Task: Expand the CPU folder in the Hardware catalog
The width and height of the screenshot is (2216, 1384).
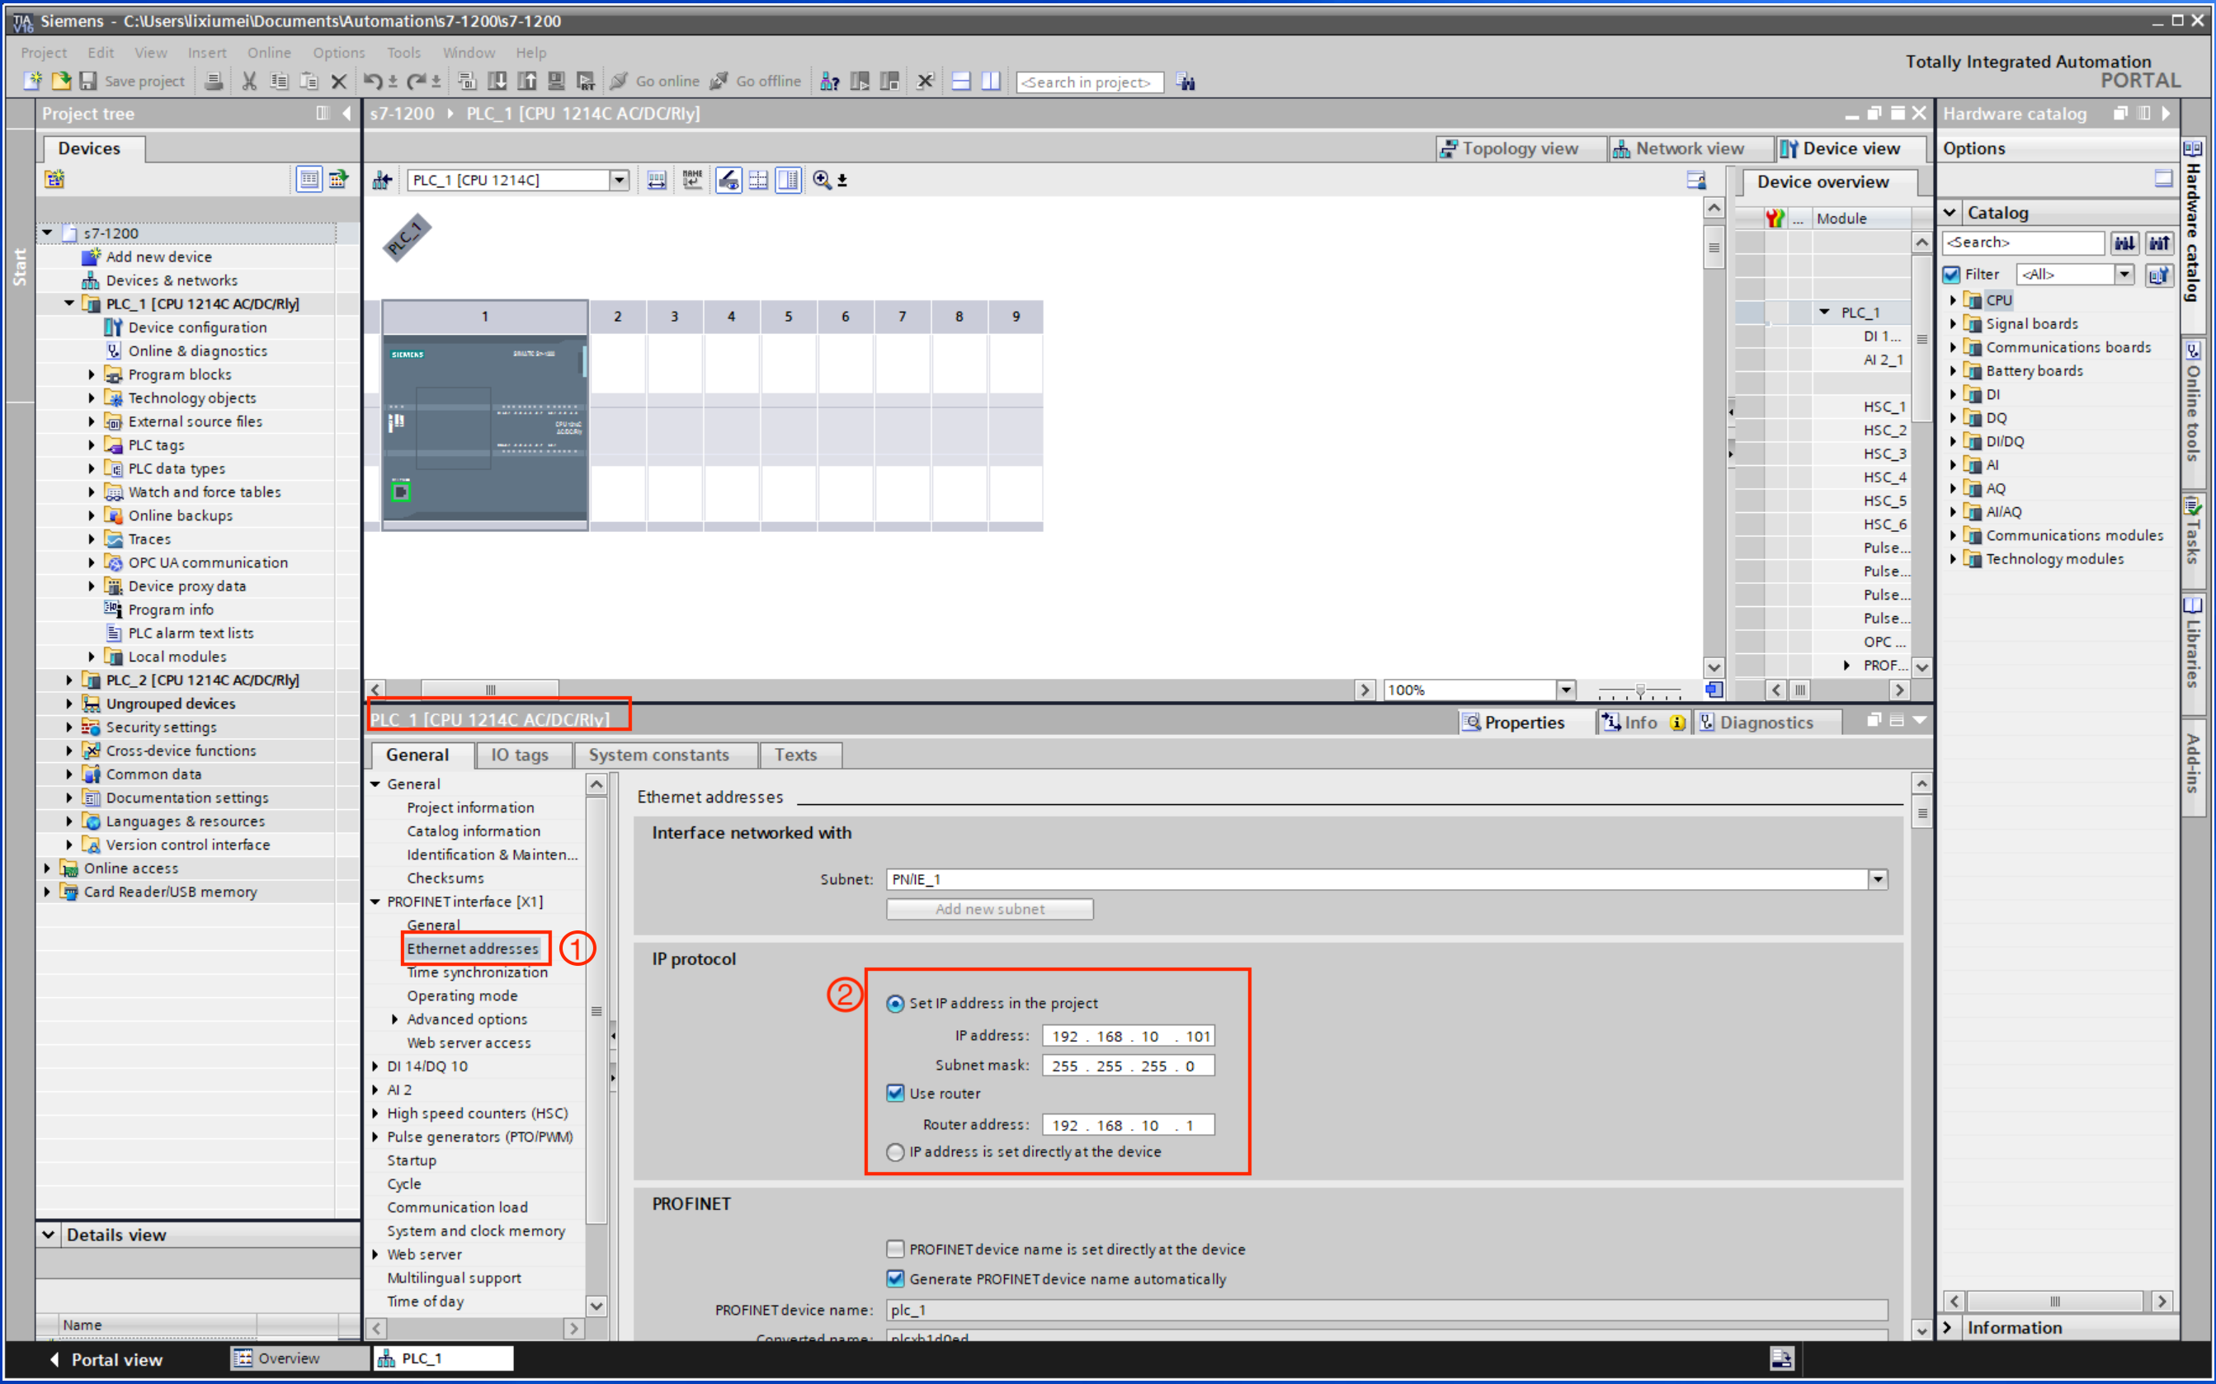Action: pos(1954,299)
